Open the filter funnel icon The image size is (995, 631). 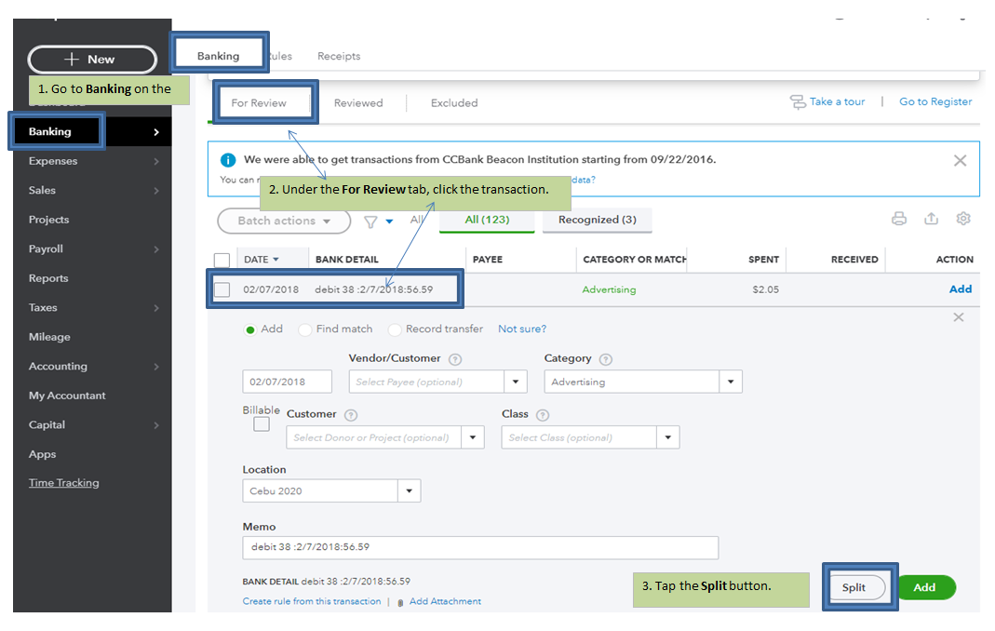point(370,222)
